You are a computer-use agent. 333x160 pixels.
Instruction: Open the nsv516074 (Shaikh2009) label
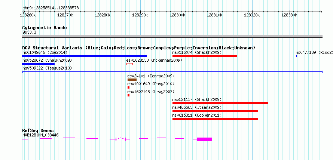click(x=197, y=52)
